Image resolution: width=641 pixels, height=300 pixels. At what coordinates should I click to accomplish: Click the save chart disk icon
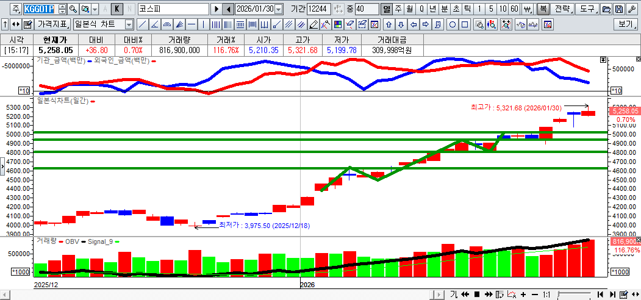click(x=618, y=9)
